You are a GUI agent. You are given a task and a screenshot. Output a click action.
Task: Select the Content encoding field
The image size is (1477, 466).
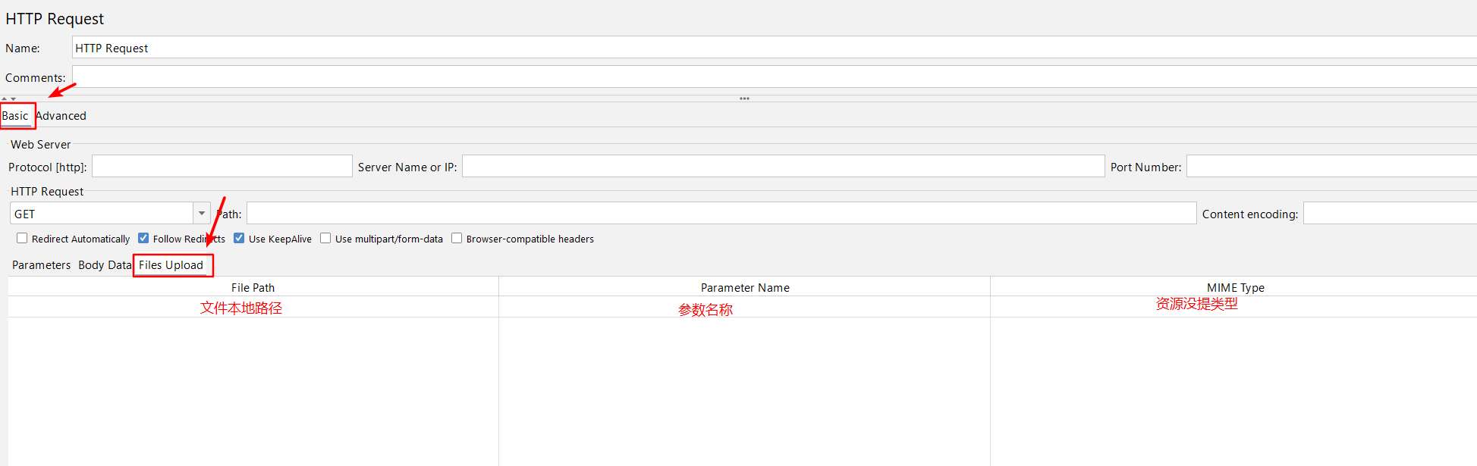[1388, 214]
